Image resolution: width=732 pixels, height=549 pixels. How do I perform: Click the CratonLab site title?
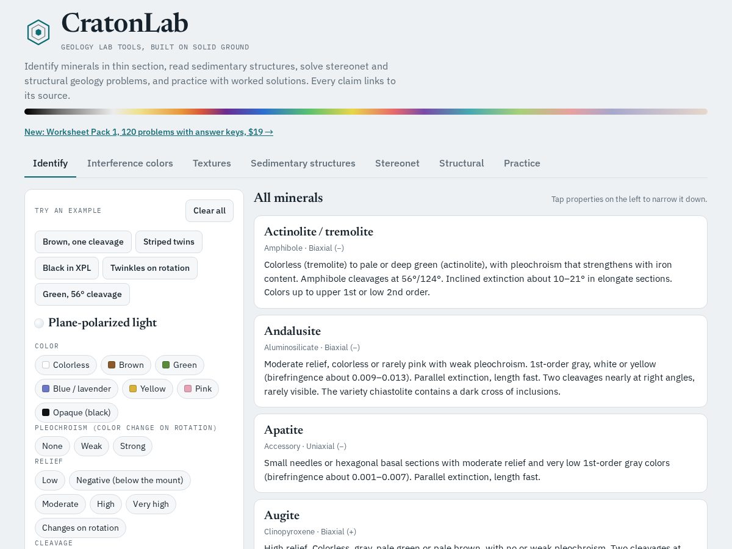[x=124, y=23]
